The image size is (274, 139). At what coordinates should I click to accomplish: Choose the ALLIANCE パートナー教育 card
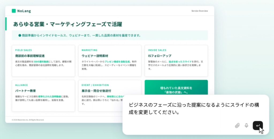[43, 95]
